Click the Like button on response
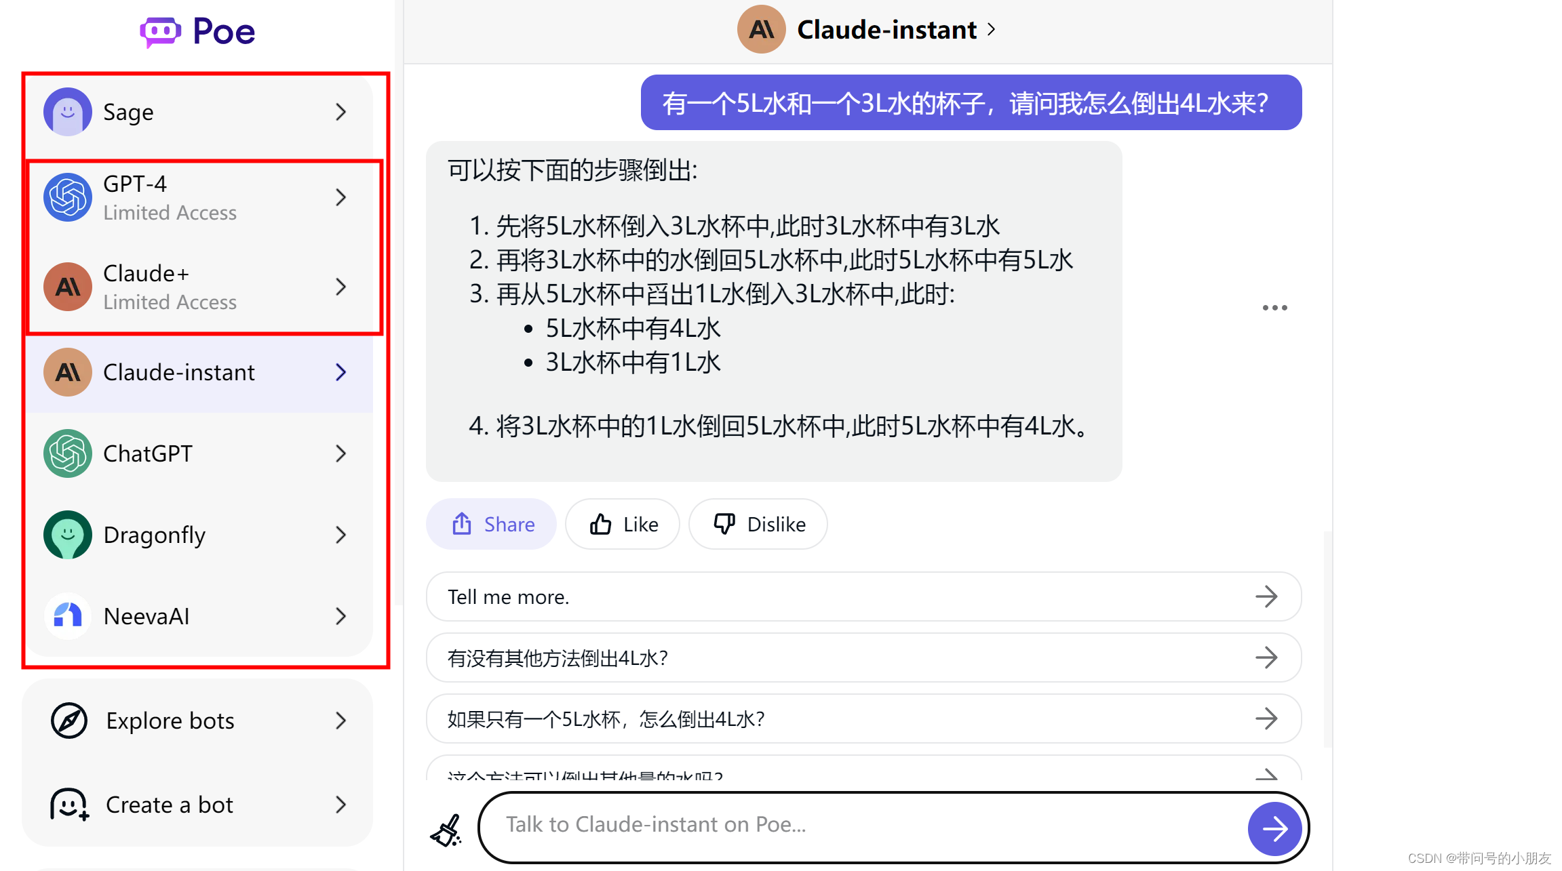The image size is (1562, 871). (625, 523)
